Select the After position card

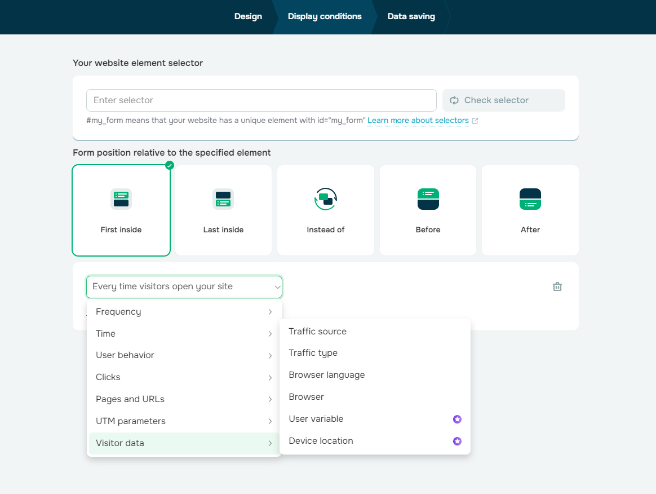pos(530,210)
